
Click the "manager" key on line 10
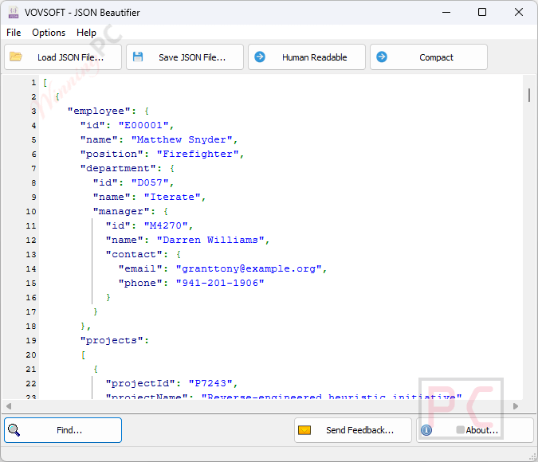coord(121,211)
